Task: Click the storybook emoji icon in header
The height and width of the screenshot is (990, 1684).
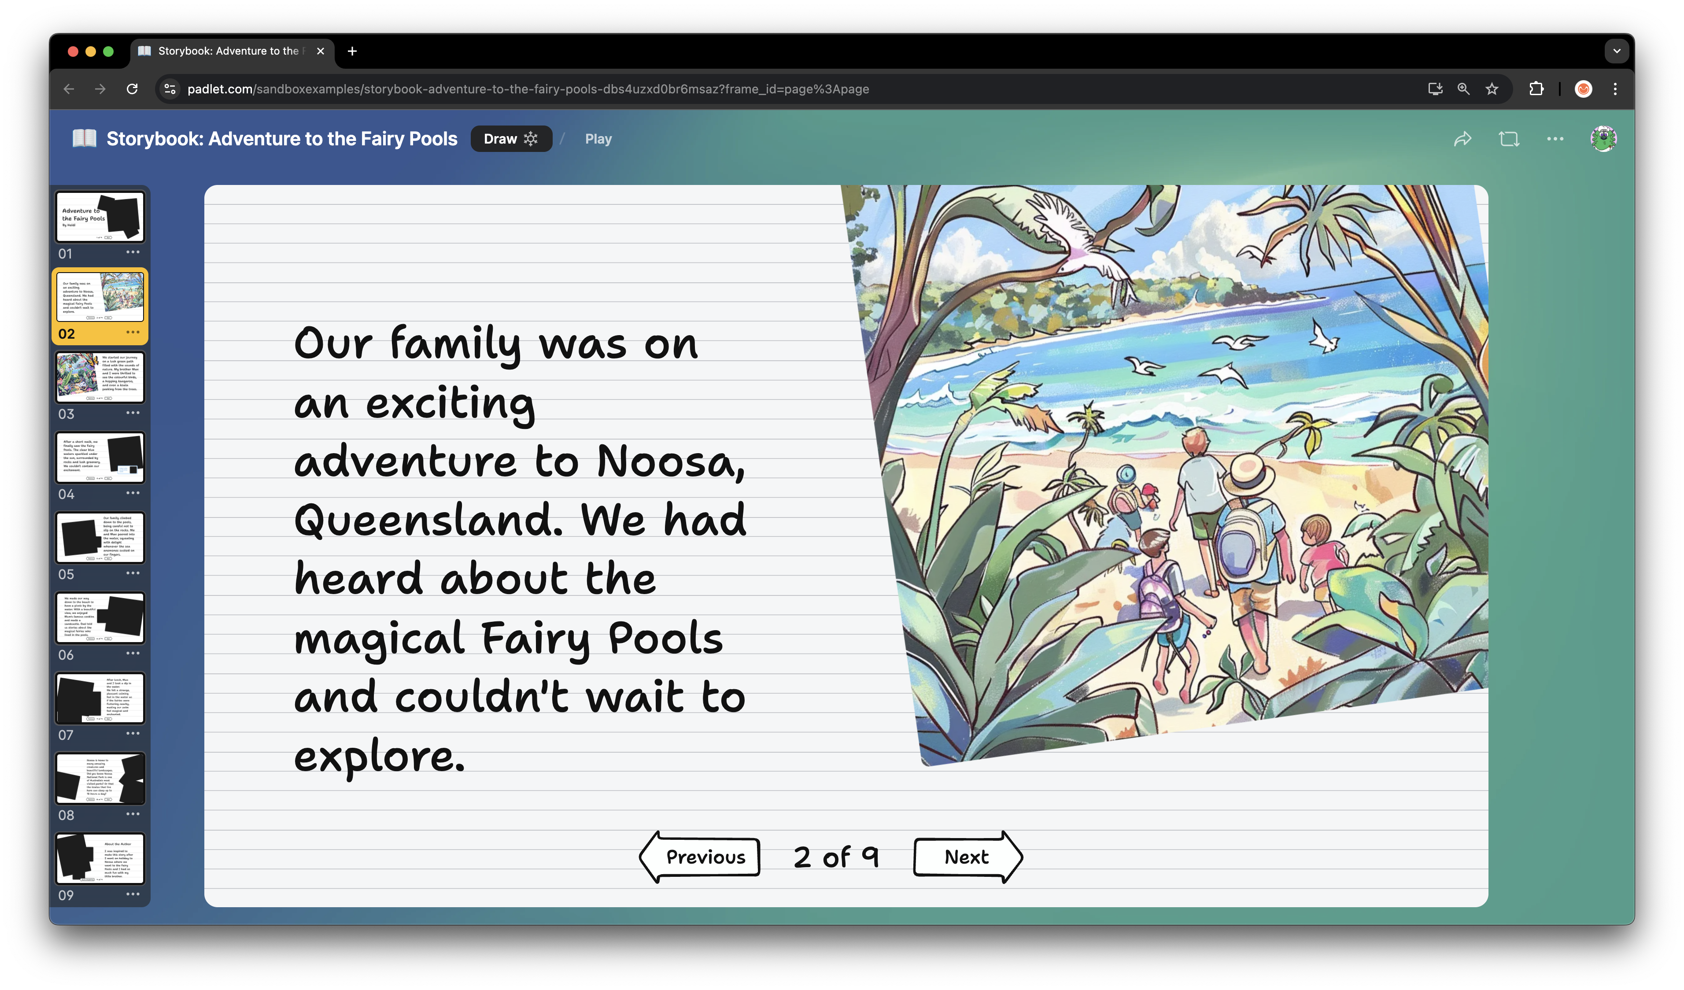Action: click(x=84, y=138)
